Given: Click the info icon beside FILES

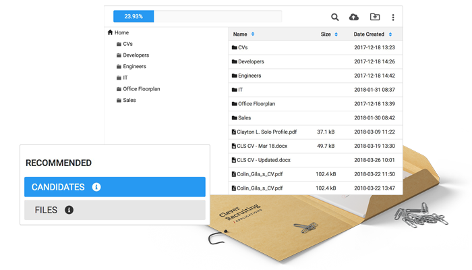Looking at the screenshot, I should tap(69, 210).
